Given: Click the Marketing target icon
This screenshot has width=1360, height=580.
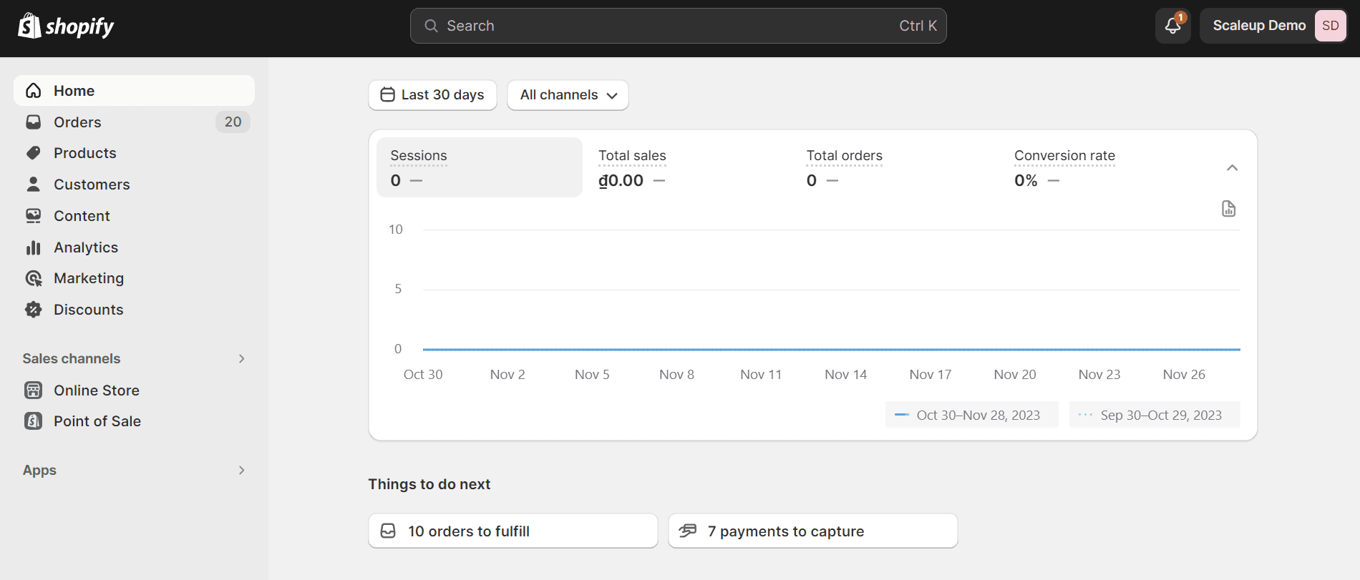Looking at the screenshot, I should [34, 278].
